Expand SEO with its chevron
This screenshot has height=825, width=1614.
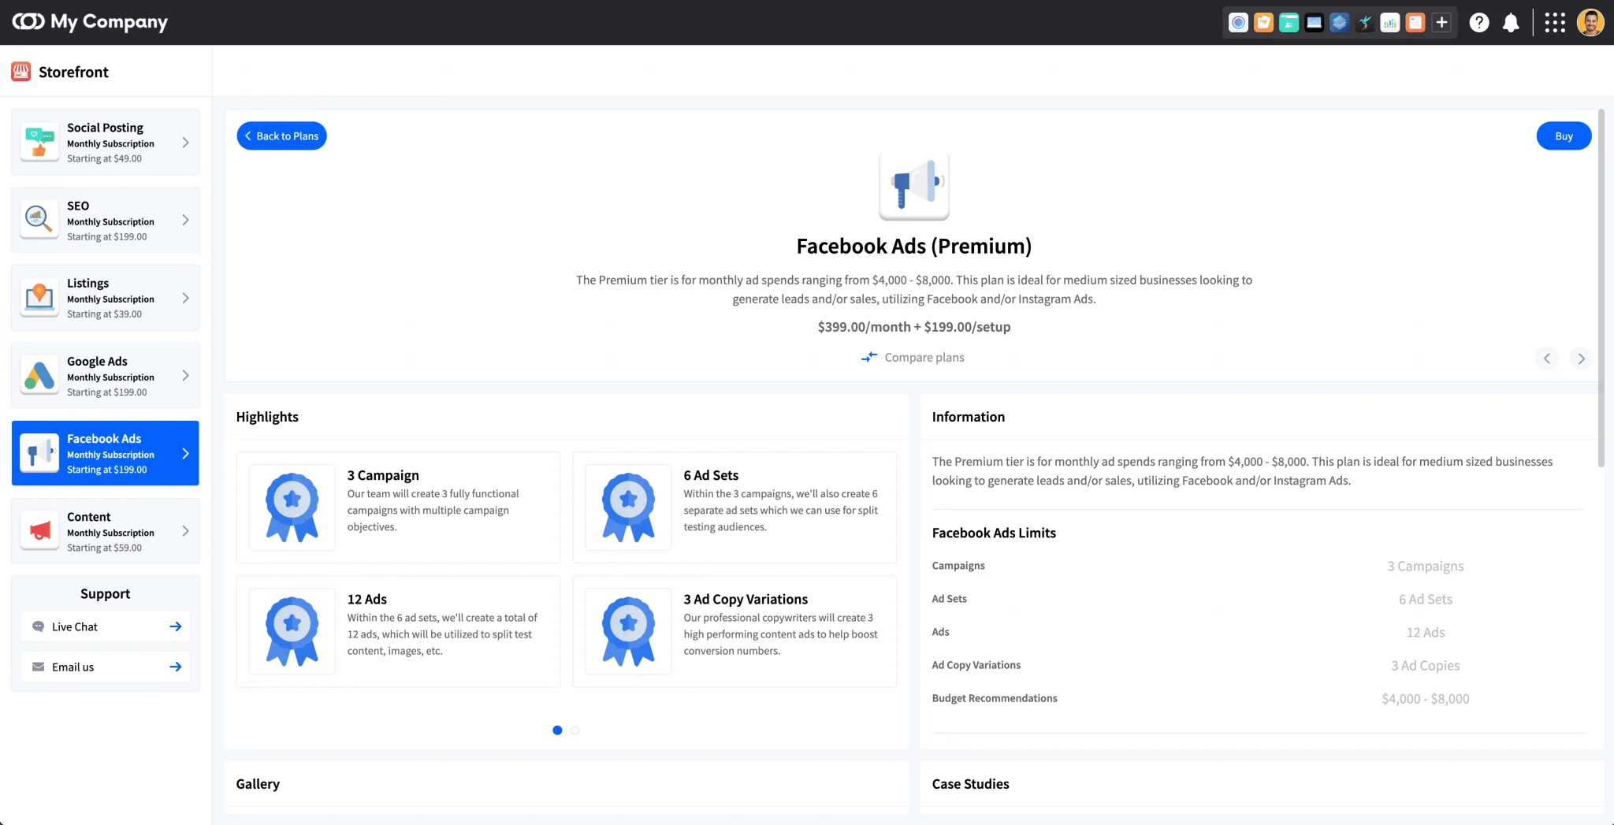[185, 220]
